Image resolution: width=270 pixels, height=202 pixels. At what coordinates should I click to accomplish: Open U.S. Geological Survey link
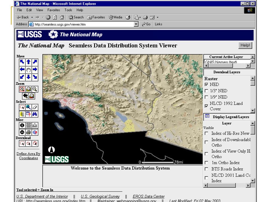[100, 196]
